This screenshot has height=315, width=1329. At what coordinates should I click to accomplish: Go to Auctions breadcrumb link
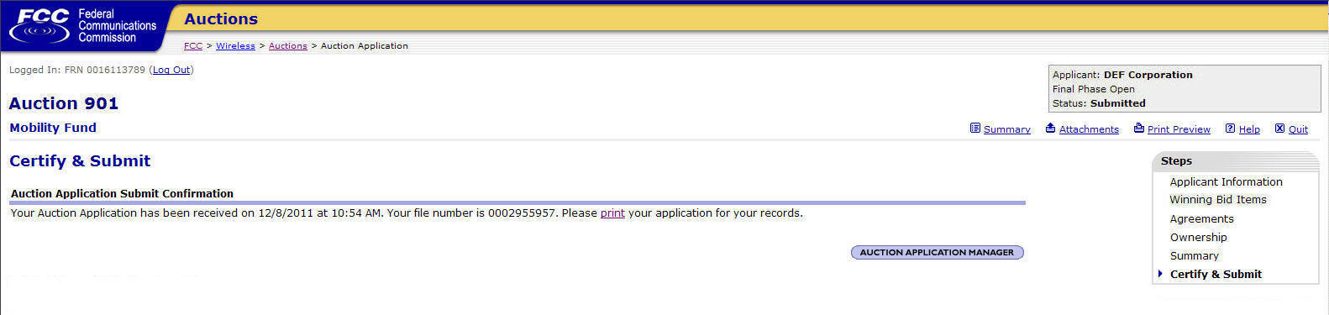[x=288, y=46]
